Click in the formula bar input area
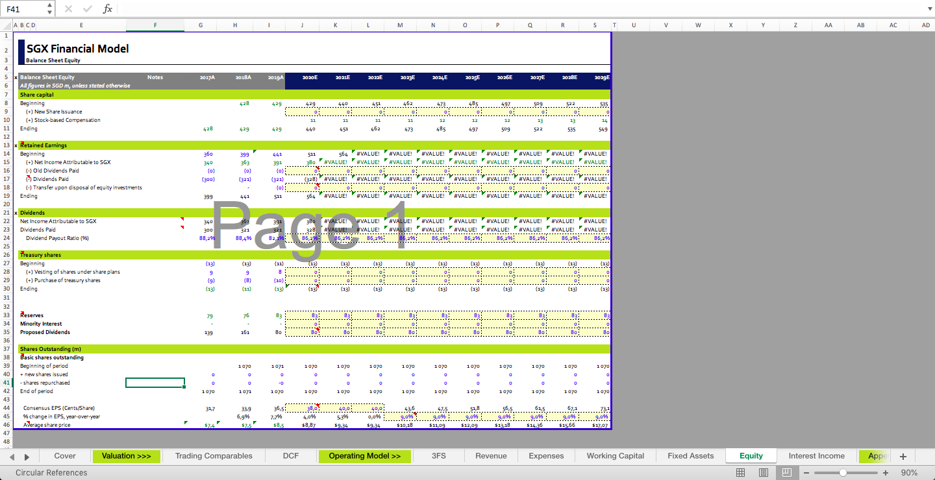Image resolution: width=935 pixels, height=480 pixels. (519, 9)
